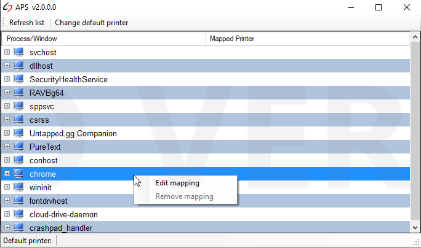This screenshot has width=421, height=248.
Task: Choose Edit mapping from context menu
Action: point(177,183)
